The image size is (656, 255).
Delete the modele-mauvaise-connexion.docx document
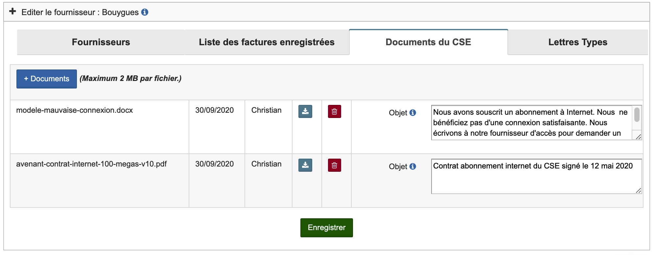(x=334, y=111)
